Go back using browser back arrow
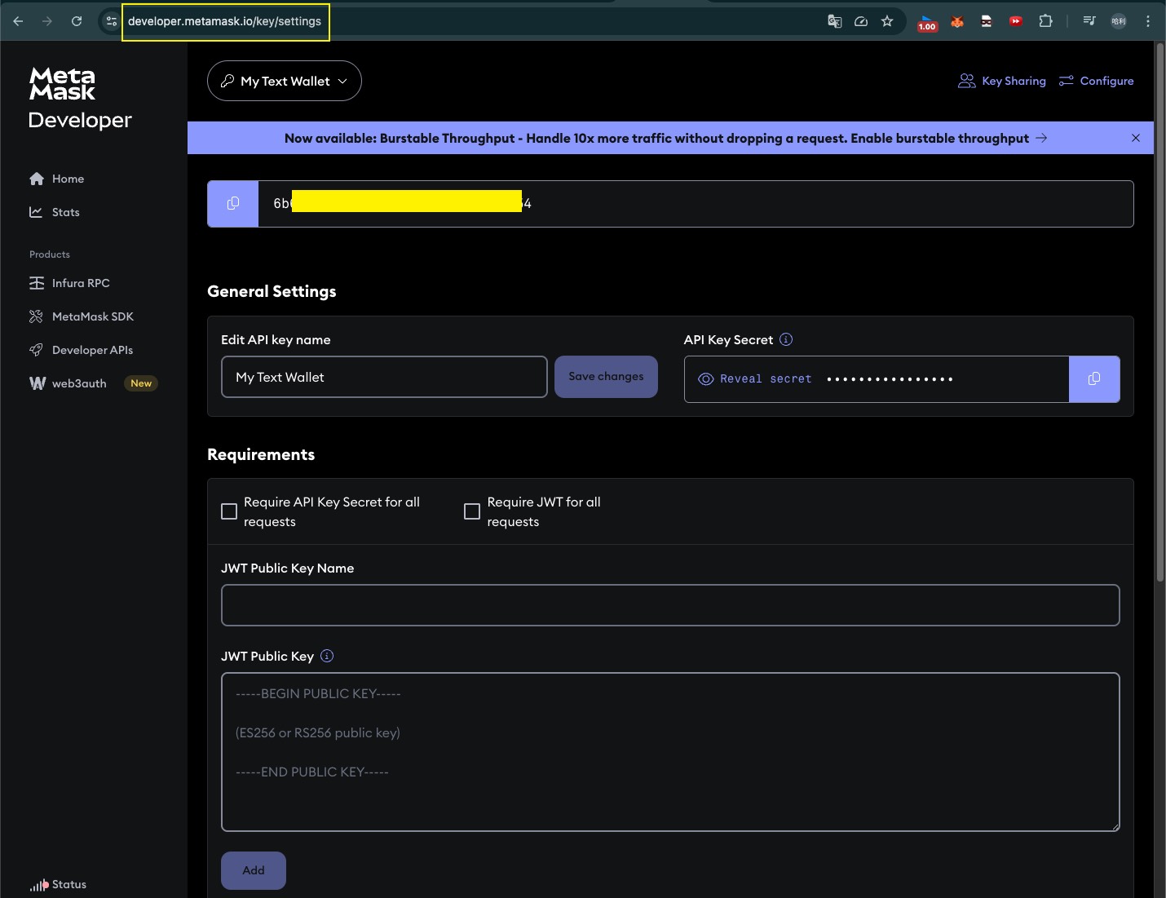The height and width of the screenshot is (898, 1166). click(18, 21)
